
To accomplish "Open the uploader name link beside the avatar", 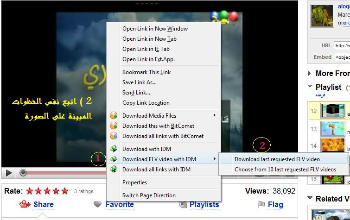I will 344,6.
